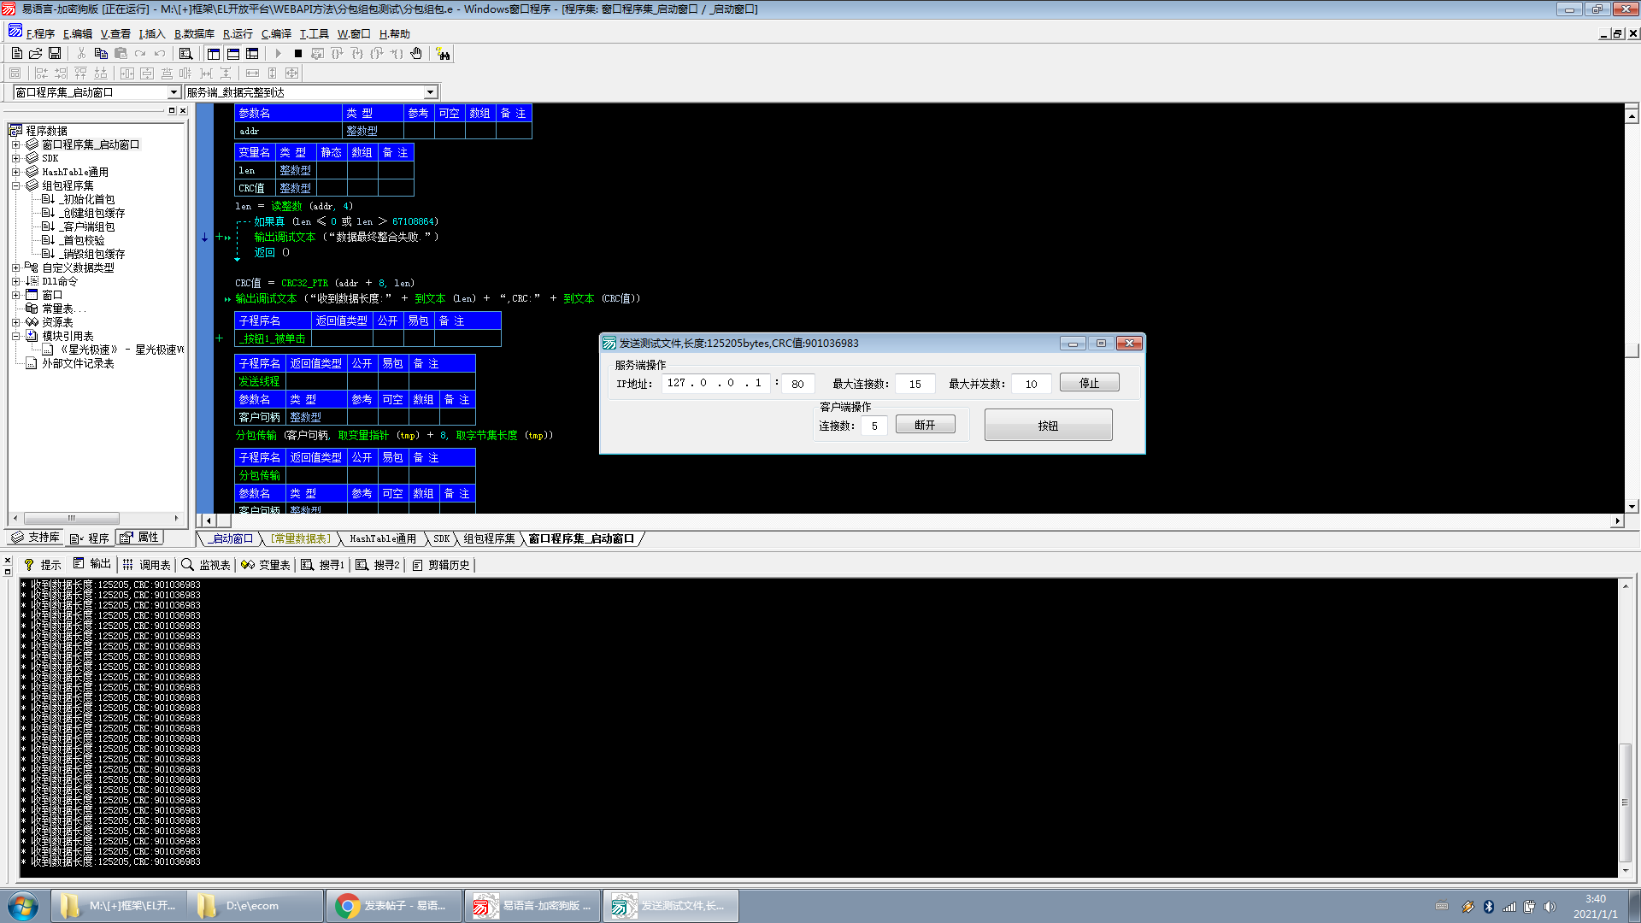Click the Chrome taskbar button
Viewport: 1641px width, 923px height.
pyautogui.click(x=393, y=906)
